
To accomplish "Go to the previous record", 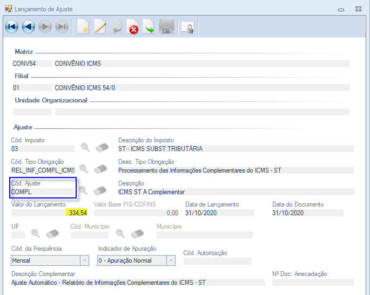I will point(28,26).
